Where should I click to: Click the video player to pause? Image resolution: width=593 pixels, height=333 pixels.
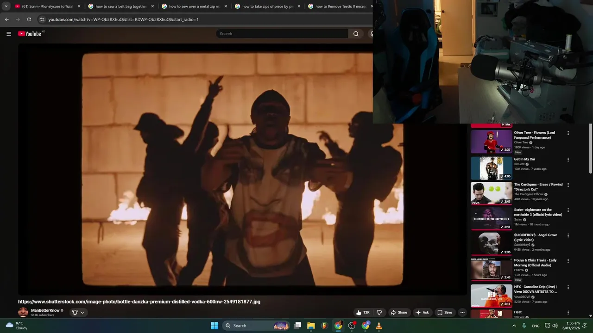[242, 169]
